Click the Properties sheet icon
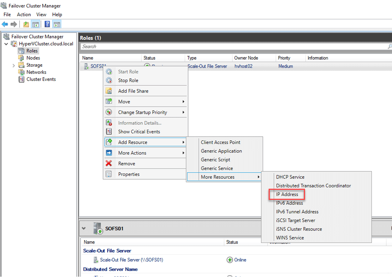 click(109, 174)
